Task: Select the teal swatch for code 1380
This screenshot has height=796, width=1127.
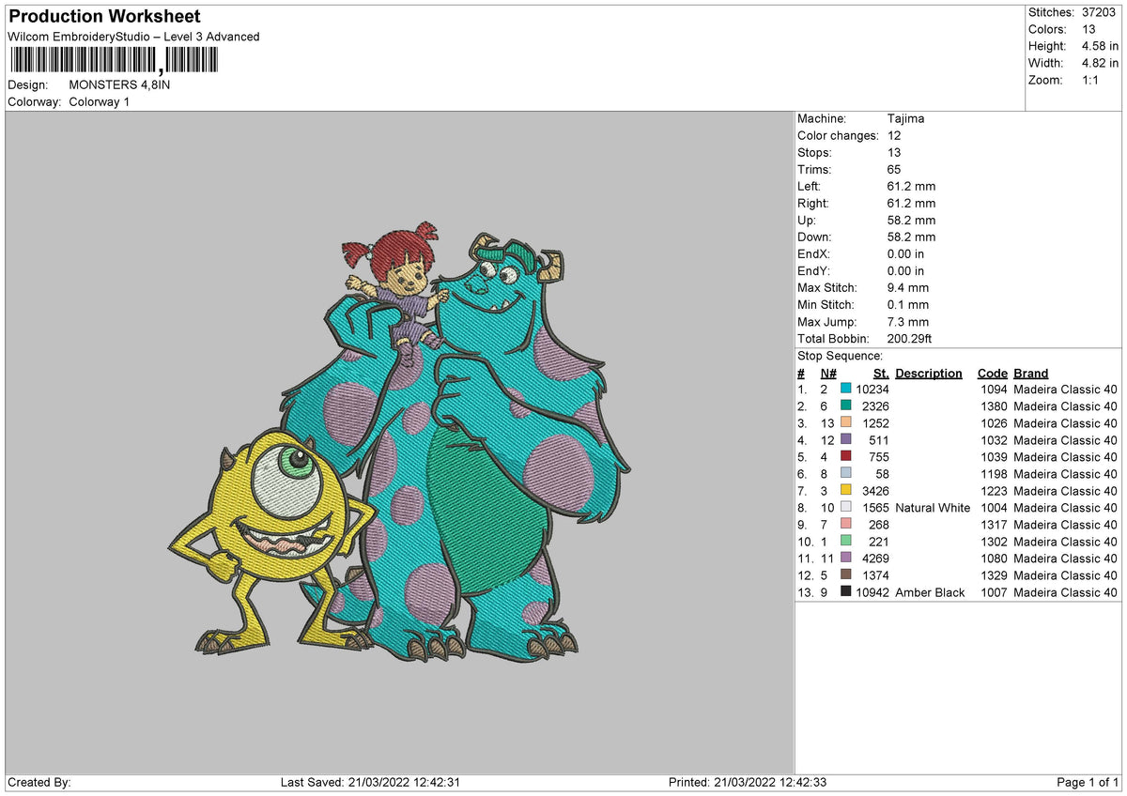Action: [x=846, y=406]
